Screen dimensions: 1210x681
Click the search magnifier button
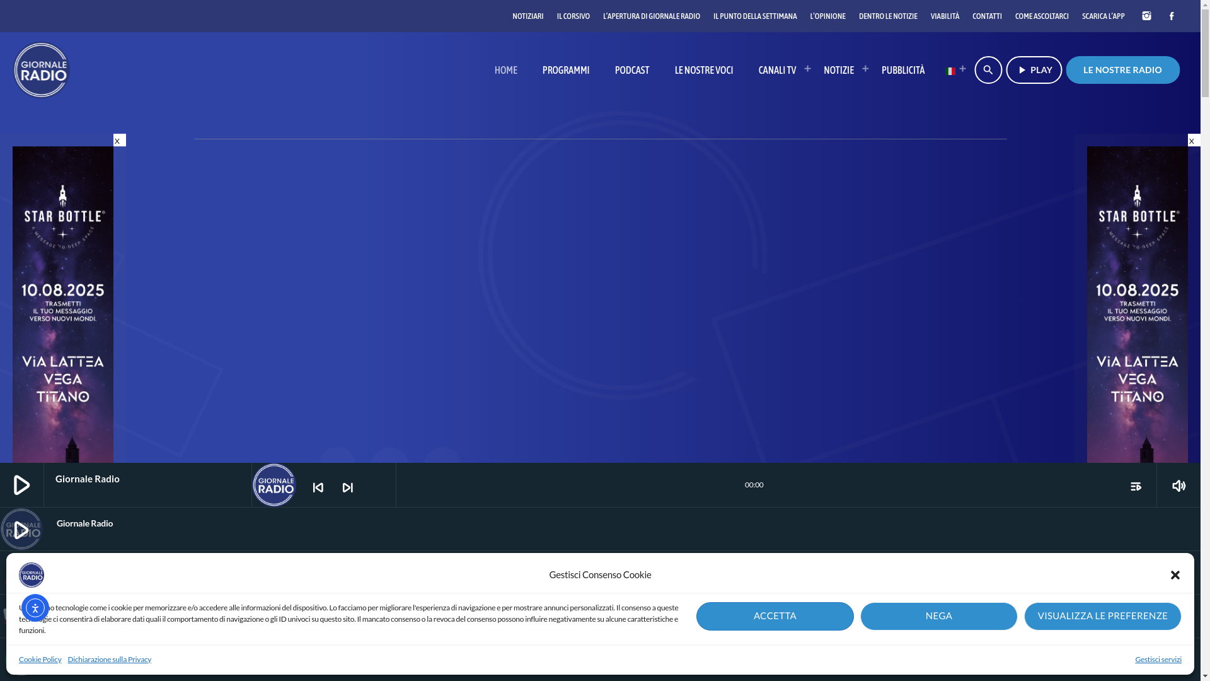tap(988, 70)
